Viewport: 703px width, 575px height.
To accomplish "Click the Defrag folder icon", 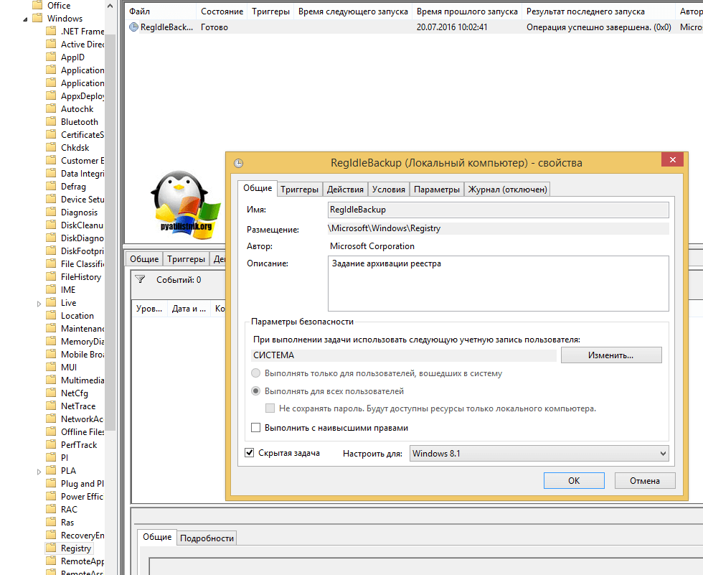I will click(51, 186).
